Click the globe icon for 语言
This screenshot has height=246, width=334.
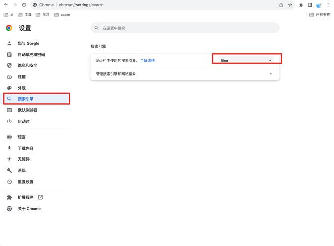click(x=9, y=137)
